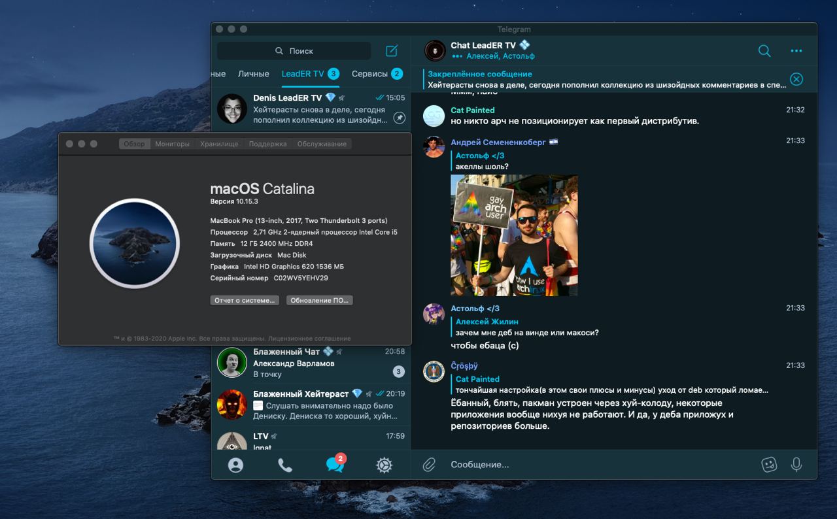Open Андрей Семенкоберг's avatar
The height and width of the screenshot is (519, 837).
point(434,146)
